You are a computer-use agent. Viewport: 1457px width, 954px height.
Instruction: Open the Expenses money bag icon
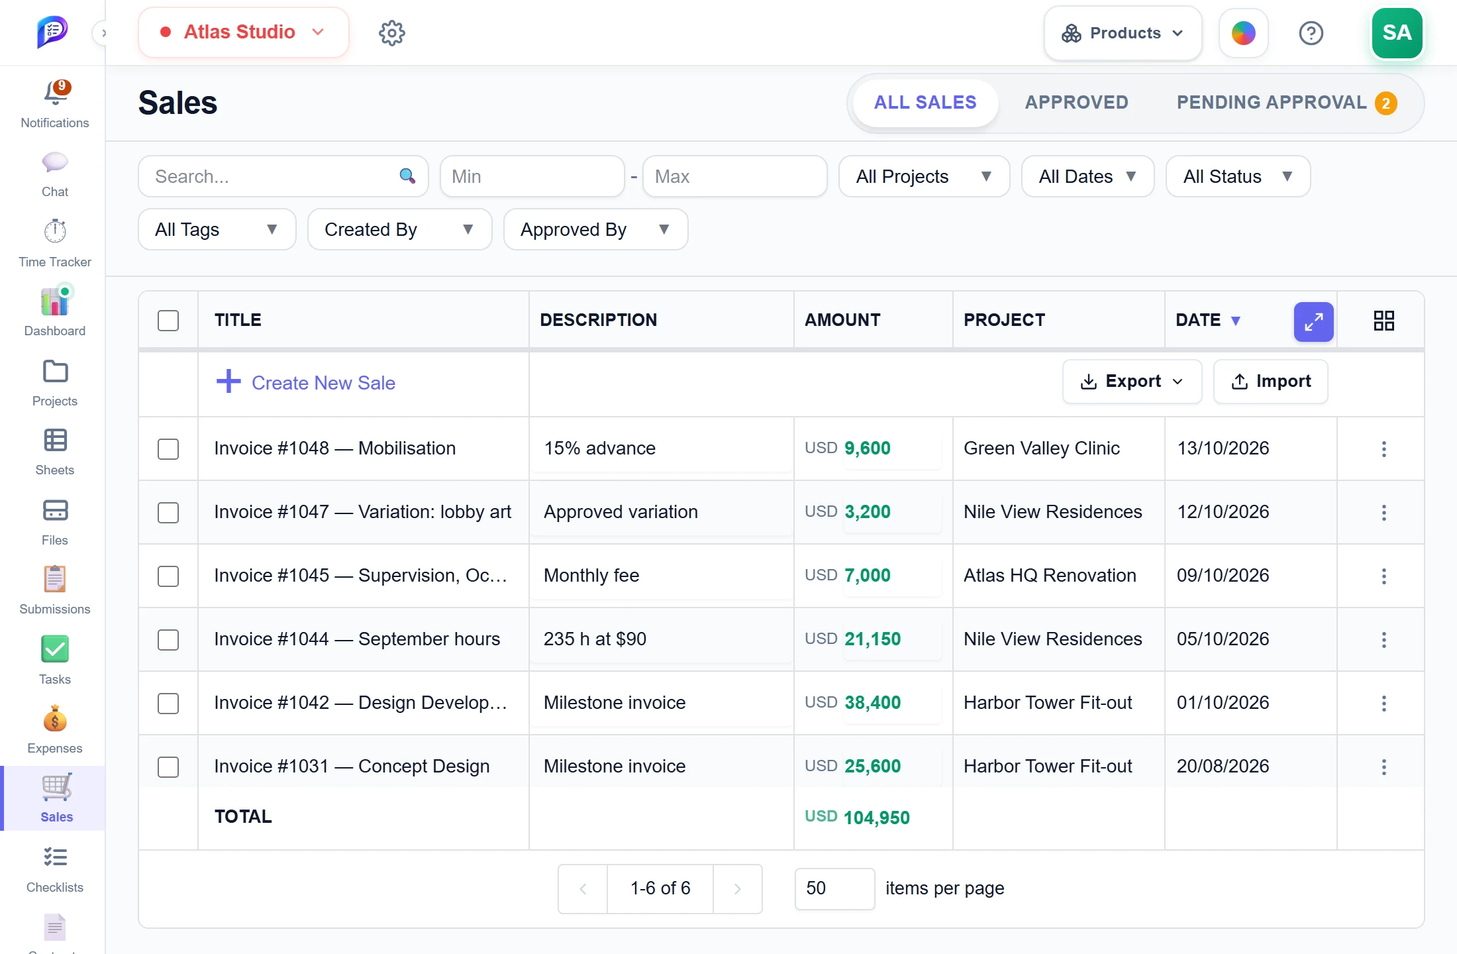pos(55,719)
